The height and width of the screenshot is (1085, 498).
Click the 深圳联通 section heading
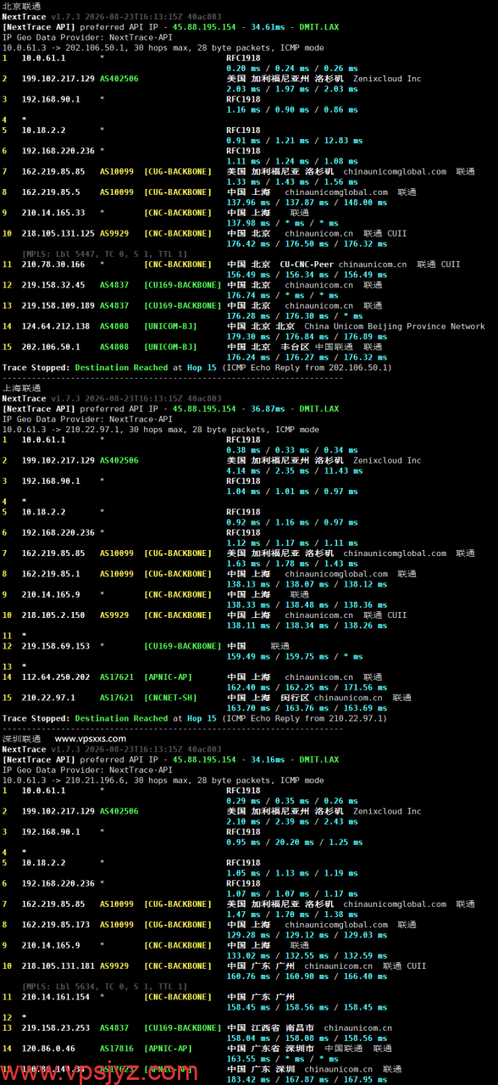click(21, 739)
